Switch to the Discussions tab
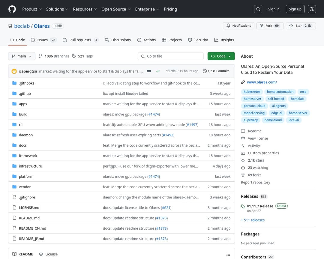The image size is (324, 259). pos(118,40)
